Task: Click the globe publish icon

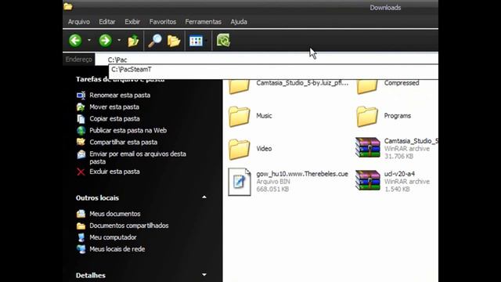Action: coord(81,131)
